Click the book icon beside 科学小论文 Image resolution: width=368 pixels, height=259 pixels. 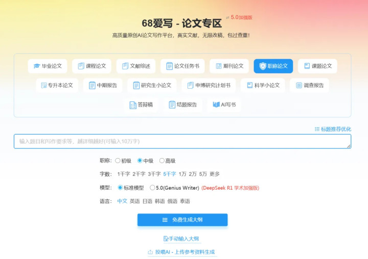coord(250,85)
